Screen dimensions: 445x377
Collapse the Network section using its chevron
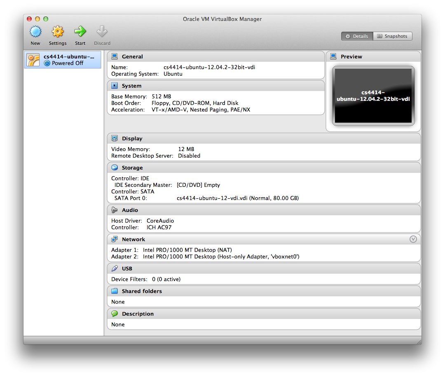click(x=413, y=239)
